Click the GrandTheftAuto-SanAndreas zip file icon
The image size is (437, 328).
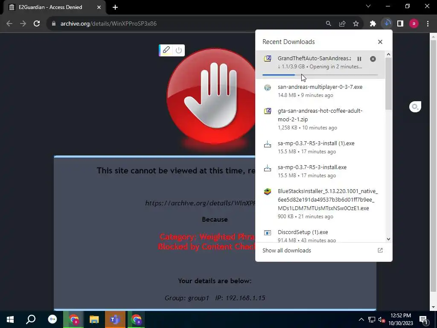(268, 59)
